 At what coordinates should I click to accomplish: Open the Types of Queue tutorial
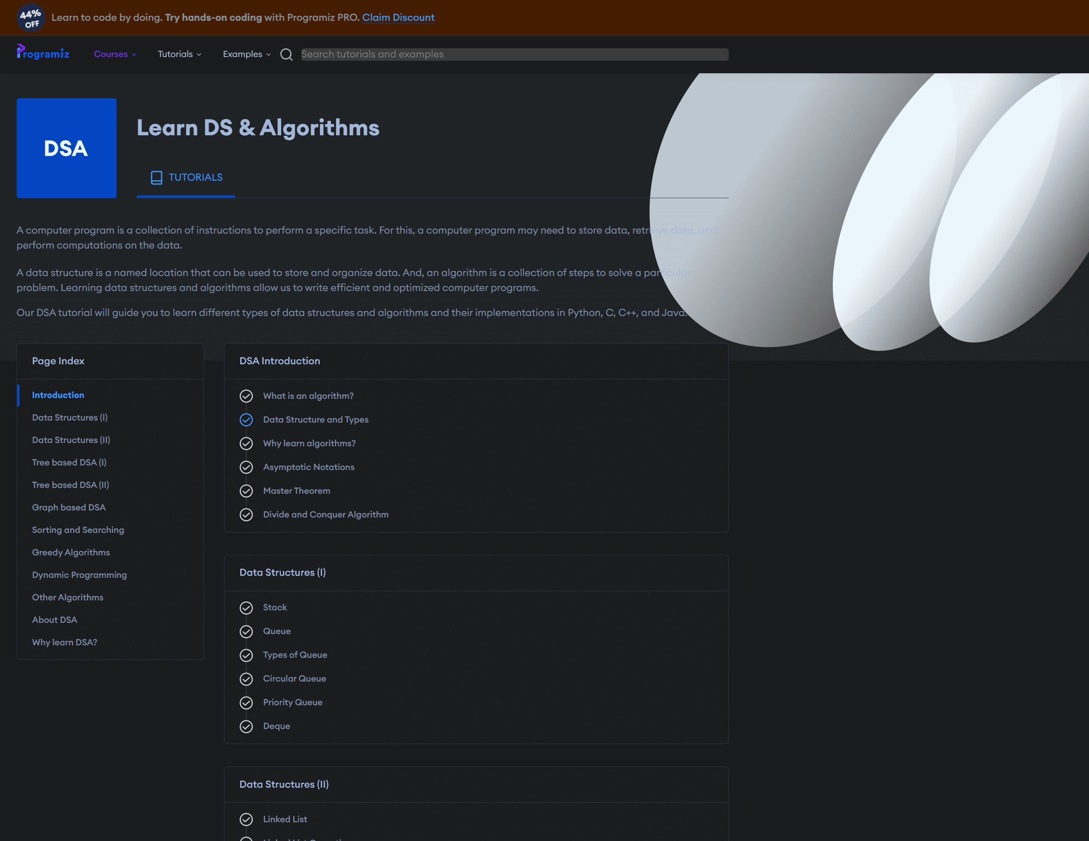click(x=295, y=655)
